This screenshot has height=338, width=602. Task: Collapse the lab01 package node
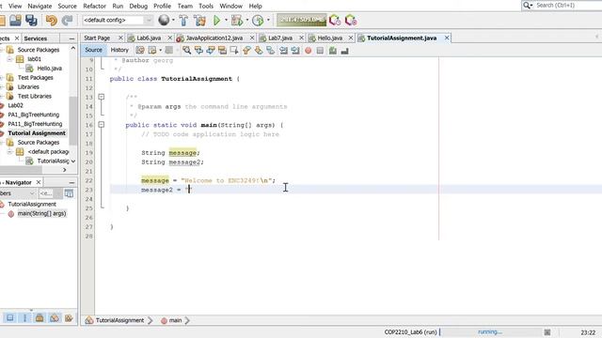coord(9,59)
